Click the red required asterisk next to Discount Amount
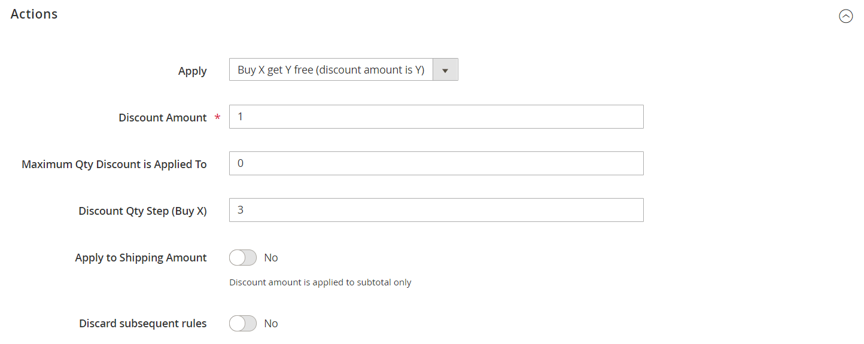 (217, 118)
